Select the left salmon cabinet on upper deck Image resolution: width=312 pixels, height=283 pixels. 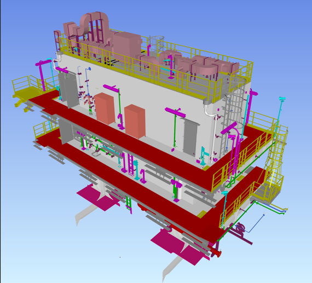pos(105,109)
